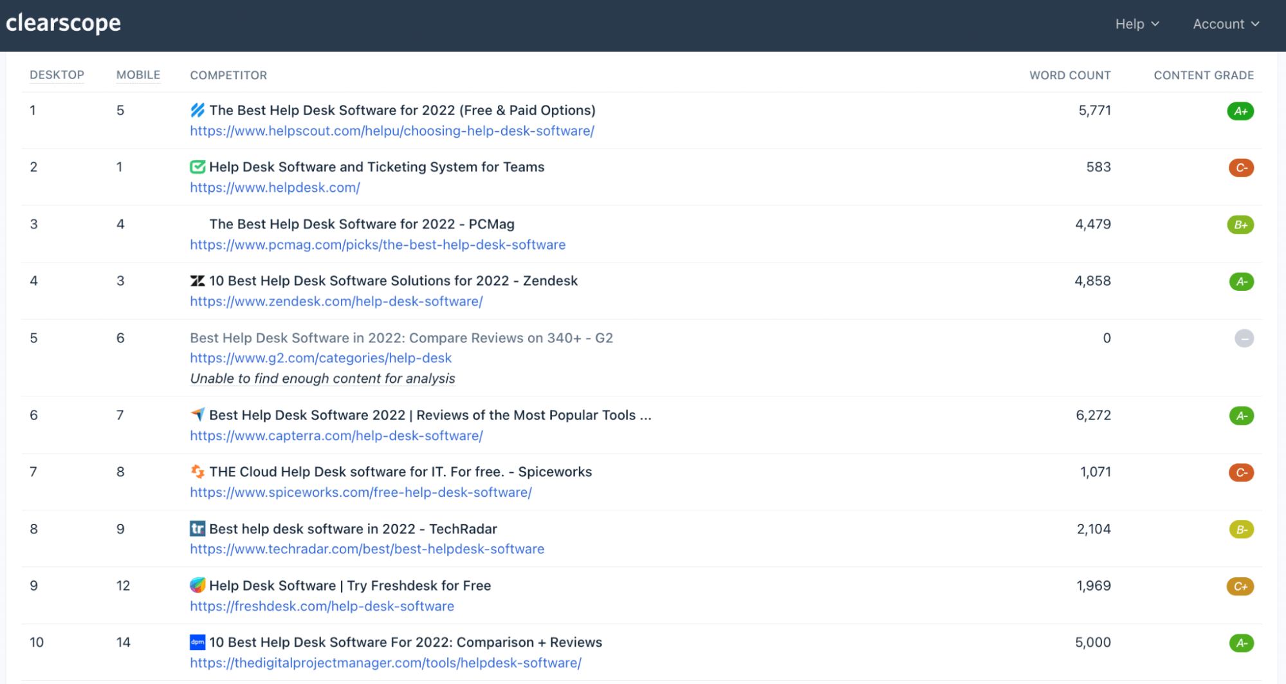Viewport: 1286px width, 684px height.
Task: Click the Capterra favicon icon
Action: tap(197, 414)
